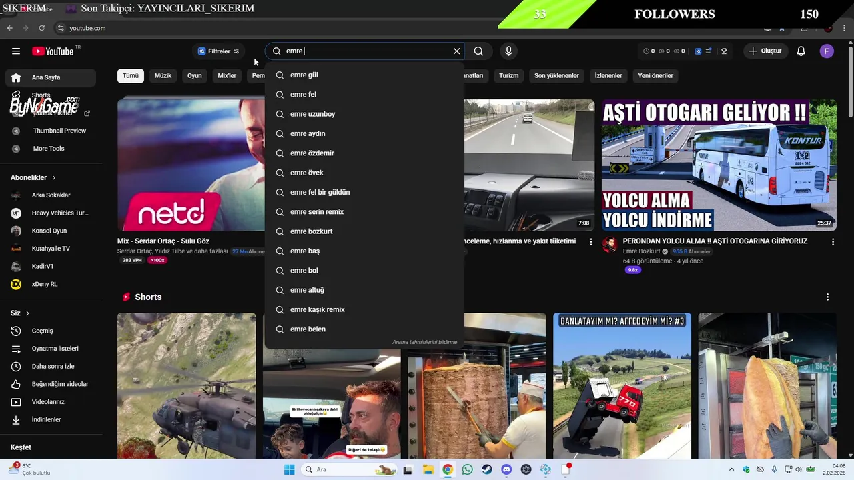The width and height of the screenshot is (854, 480).
Task: Pick 'emre bozkurt' suggestion
Action: point(364,231)
